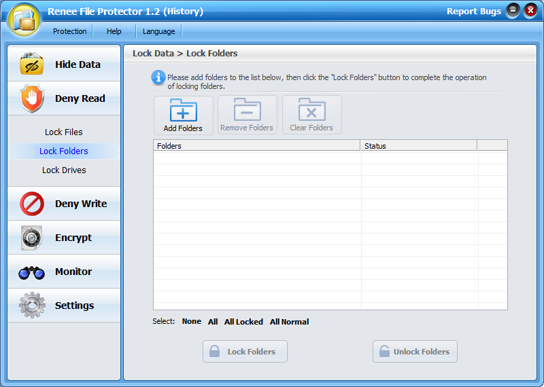Viewport: 544px width, 387px height.
Task: Select Lock Drives in the sidebar
Action: pos(64,170)
